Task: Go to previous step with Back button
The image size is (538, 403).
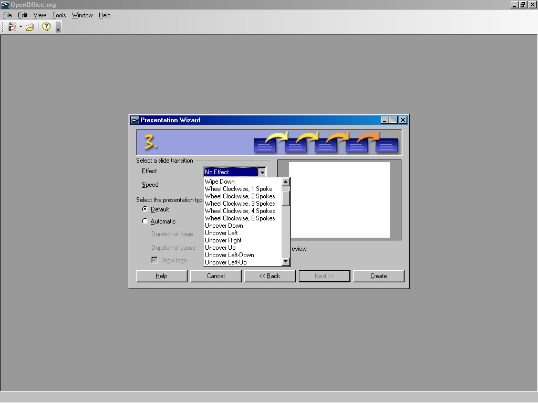Action: point(270,276)
